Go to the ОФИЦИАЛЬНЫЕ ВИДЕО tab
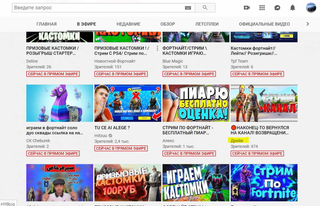 tap(264, 24)
